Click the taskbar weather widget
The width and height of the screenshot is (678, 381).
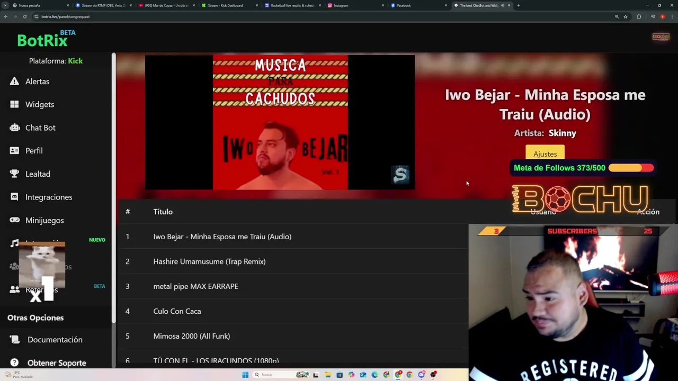pyautogui.click(x=19, y=375)
